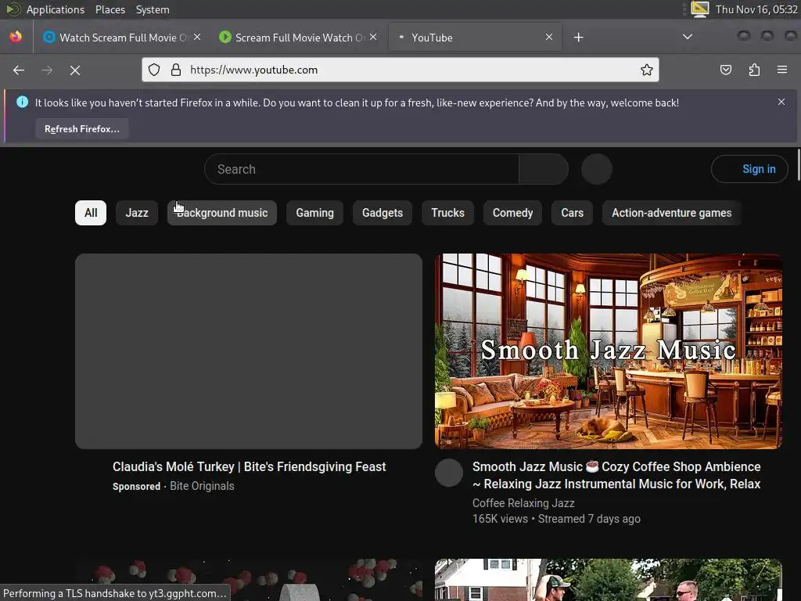Go back using the browser back arrow

[x=19, y=70]
